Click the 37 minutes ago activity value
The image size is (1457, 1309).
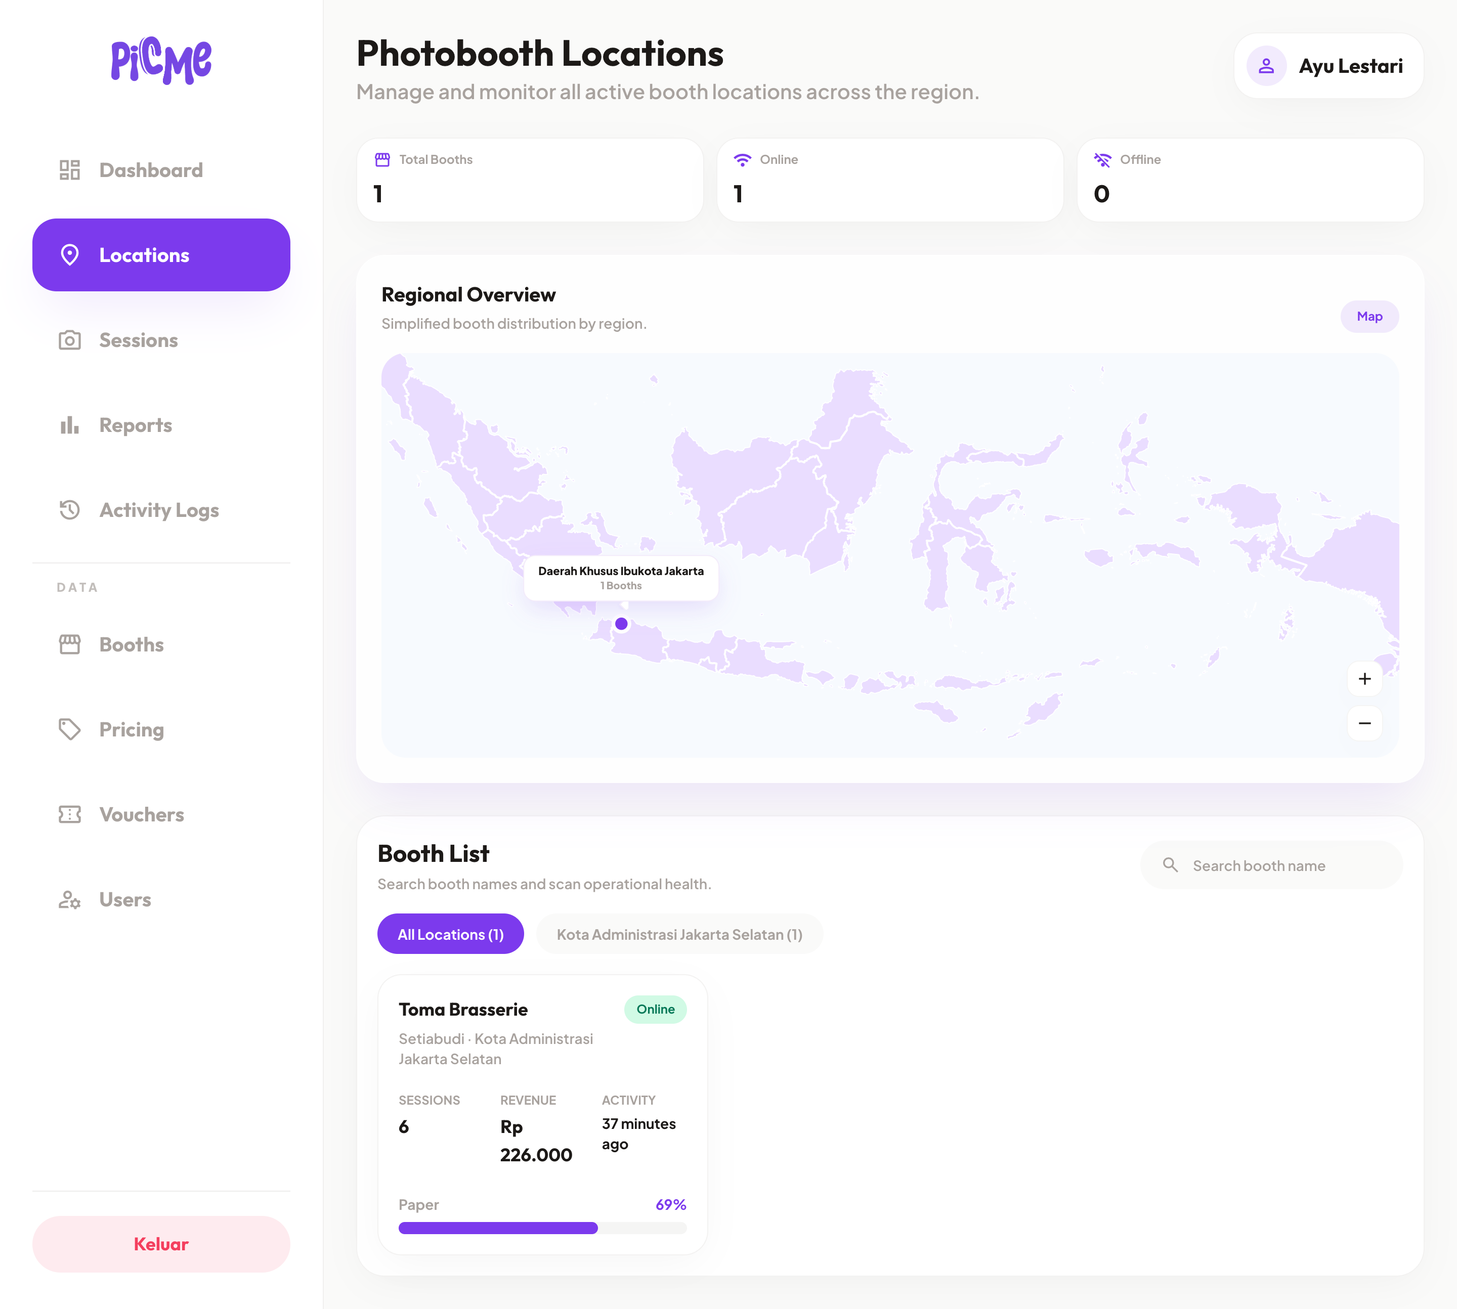point(639,1134)
